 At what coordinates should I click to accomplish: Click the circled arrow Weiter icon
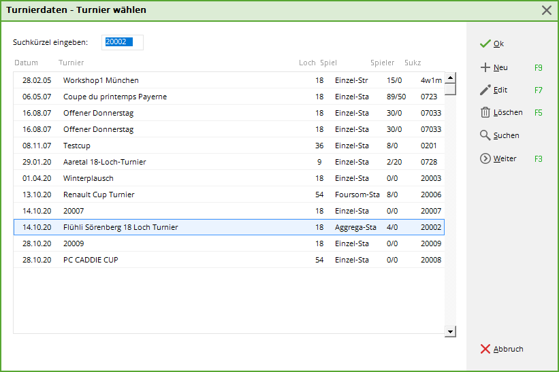[x=485, y=158]
